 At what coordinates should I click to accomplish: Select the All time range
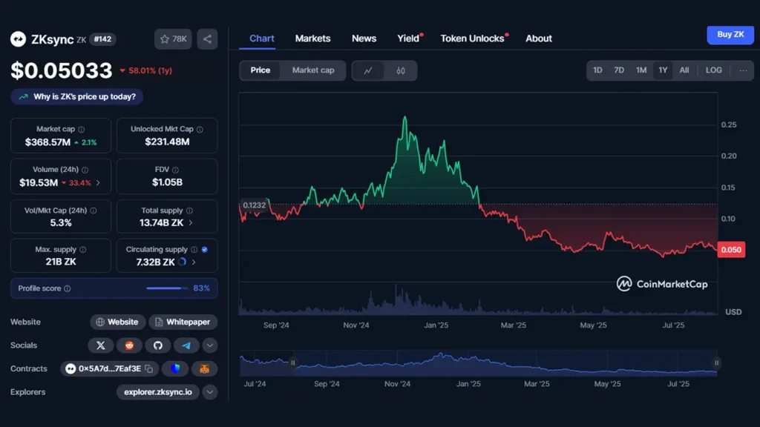tap(684, 70)
